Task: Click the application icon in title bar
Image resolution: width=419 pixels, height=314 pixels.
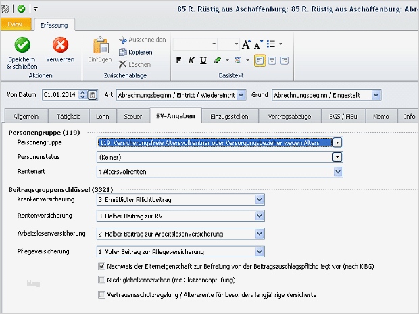Action: point(5,9)
